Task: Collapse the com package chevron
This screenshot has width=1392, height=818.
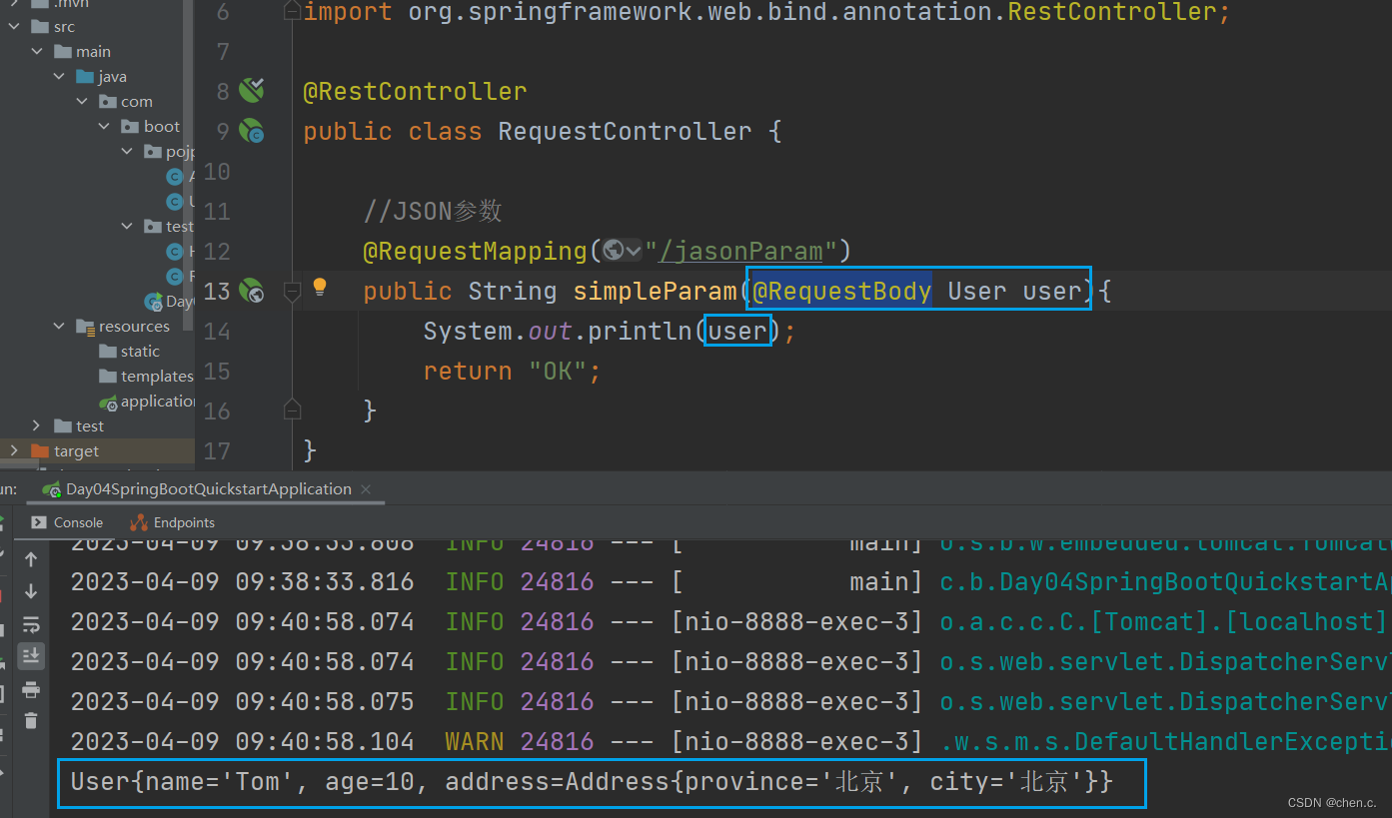Action: (x=83, y=101)
